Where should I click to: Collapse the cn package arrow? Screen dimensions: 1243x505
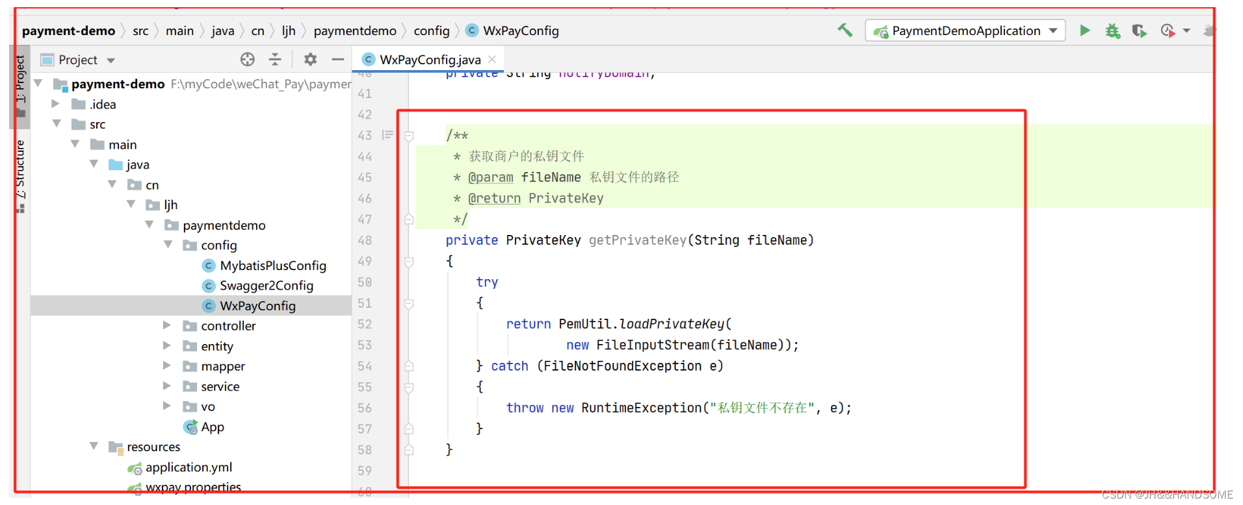pyautogui.click(x=112, y=184)
